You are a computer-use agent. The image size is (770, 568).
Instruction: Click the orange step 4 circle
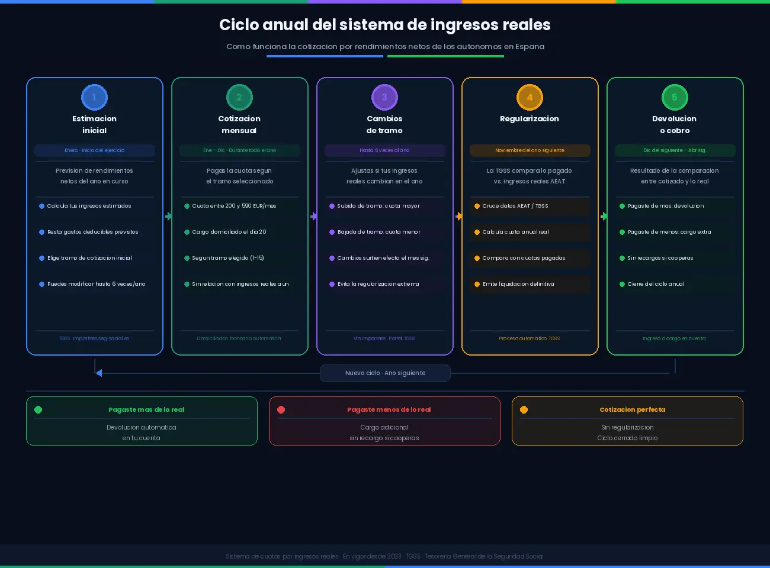pyautogui.click(x=530, y=98)
